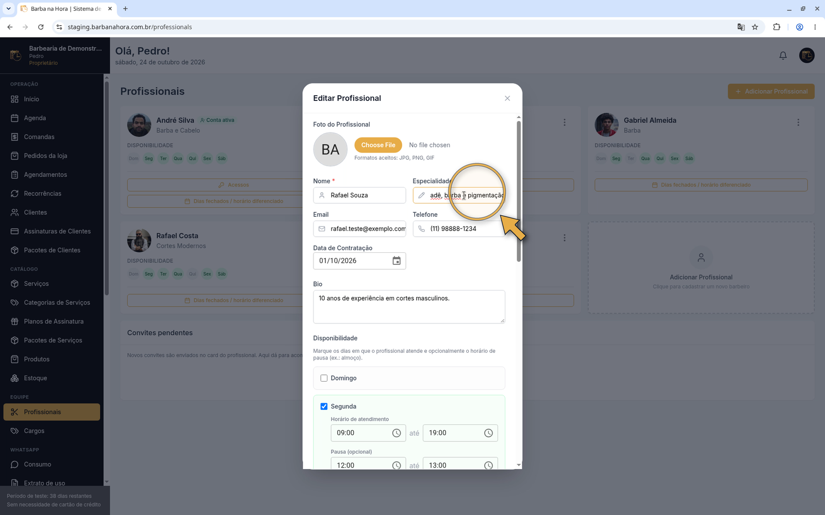
Task: Click the Choose File button
Action: (378, 145)
